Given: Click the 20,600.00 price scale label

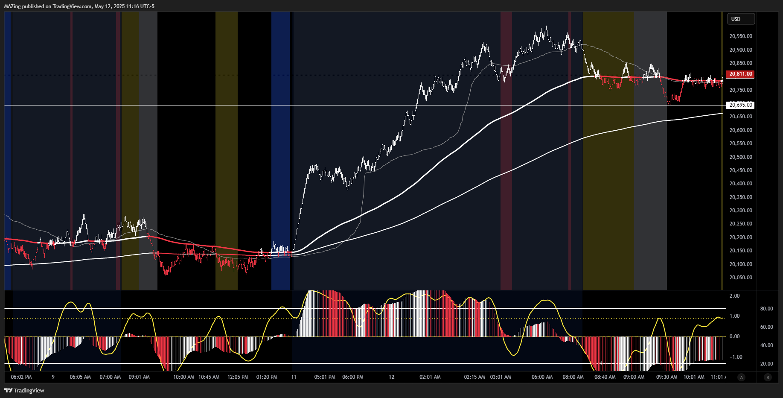Looking at the screenshot, I should 741,130.
